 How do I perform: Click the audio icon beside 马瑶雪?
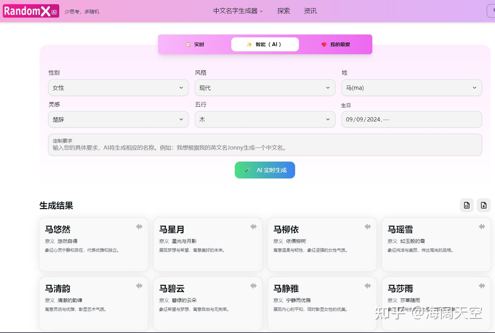click(482, 227)
